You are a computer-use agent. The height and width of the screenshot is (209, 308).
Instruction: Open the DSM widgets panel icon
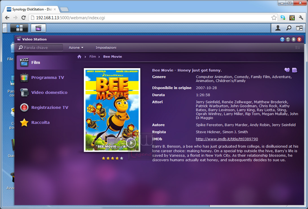[299, 28]
